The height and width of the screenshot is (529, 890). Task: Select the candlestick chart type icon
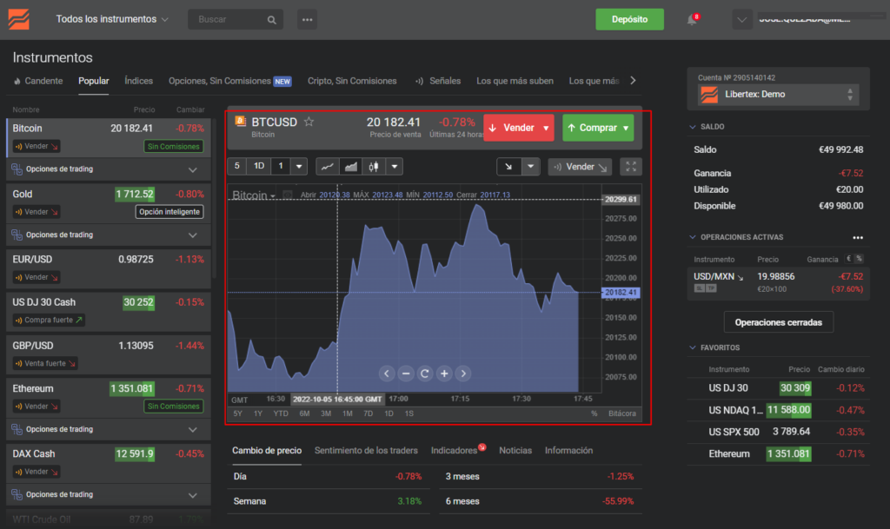click(374, 167)
